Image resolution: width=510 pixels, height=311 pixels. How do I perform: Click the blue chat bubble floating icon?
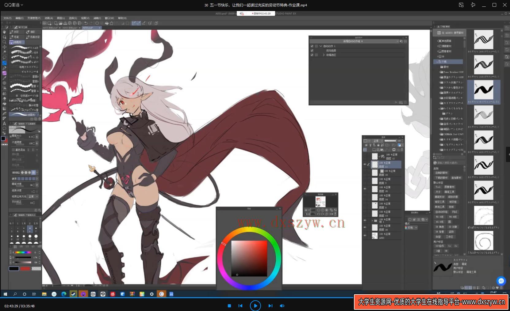[x=501, y=281]
